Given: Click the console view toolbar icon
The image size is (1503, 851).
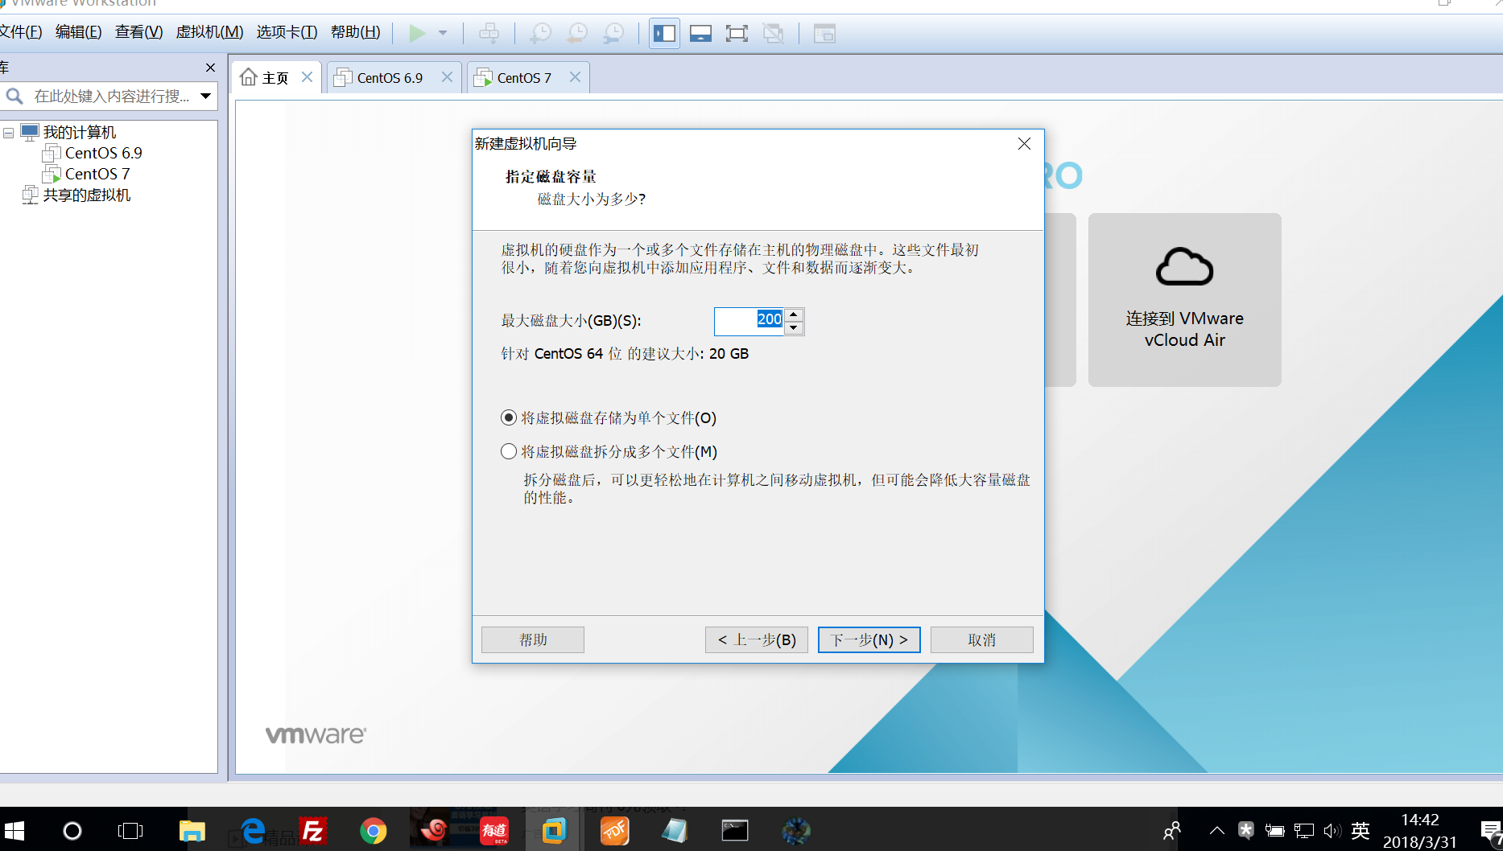Looking at the screenshot, I should click(824, 33).
